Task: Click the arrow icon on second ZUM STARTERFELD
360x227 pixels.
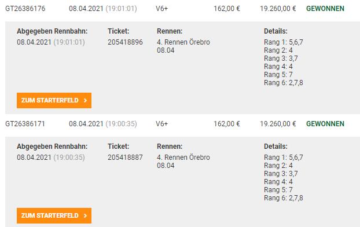Action: point(86,215)
